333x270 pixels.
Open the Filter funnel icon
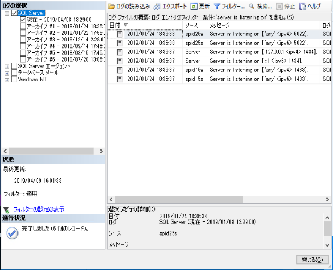pyautogui.click(x=217, y=7)
